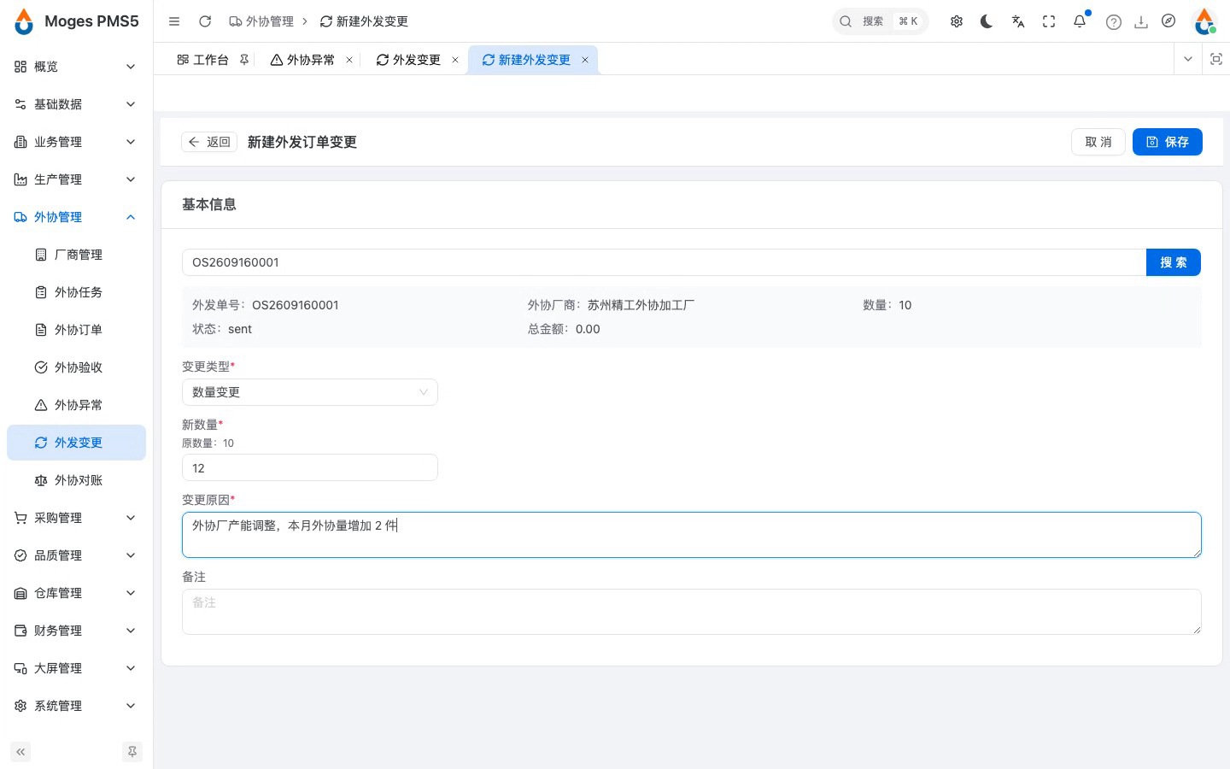Open 外协任务 in the sidebar
This screenshot has width=1230, height=769.
76,292
